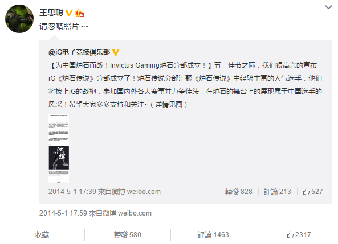Click the 轉發 828 repost count
The height and width of the screenshot is (244, 338).
pyautogui.click(x=238, y=192)
